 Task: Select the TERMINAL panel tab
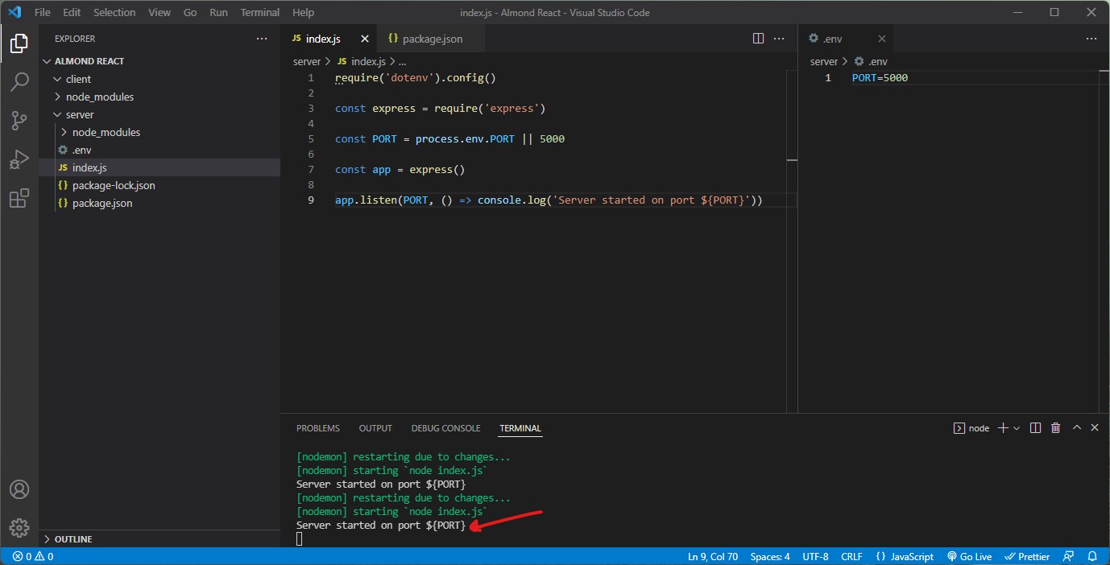(520, 428)
